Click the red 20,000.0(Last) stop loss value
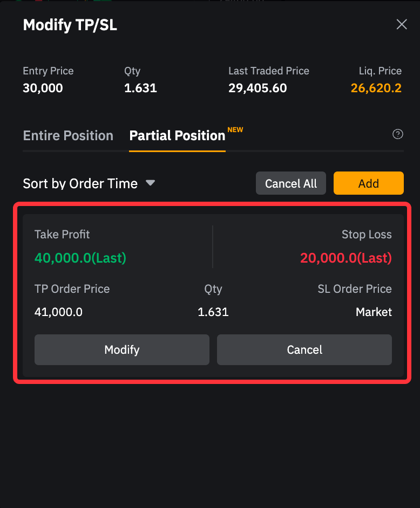 [346, 258]
